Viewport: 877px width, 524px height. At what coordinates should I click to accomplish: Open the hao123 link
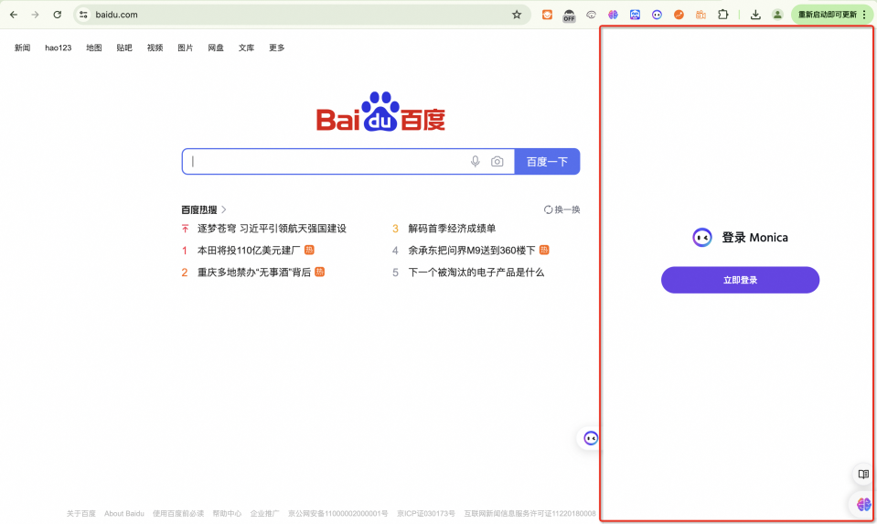(59, 48)
